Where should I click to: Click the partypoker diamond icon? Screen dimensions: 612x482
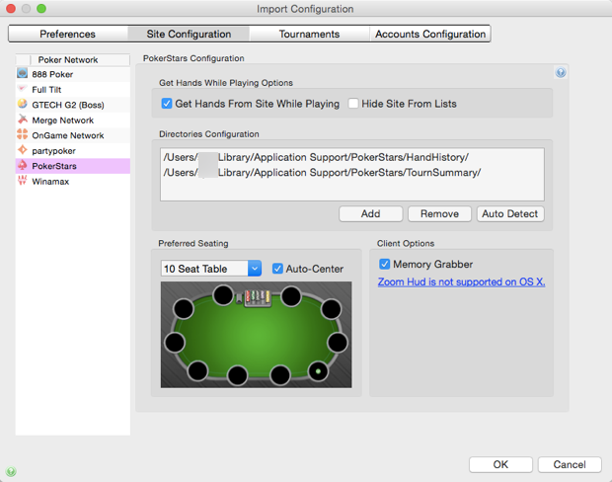(x=23, y=150)
